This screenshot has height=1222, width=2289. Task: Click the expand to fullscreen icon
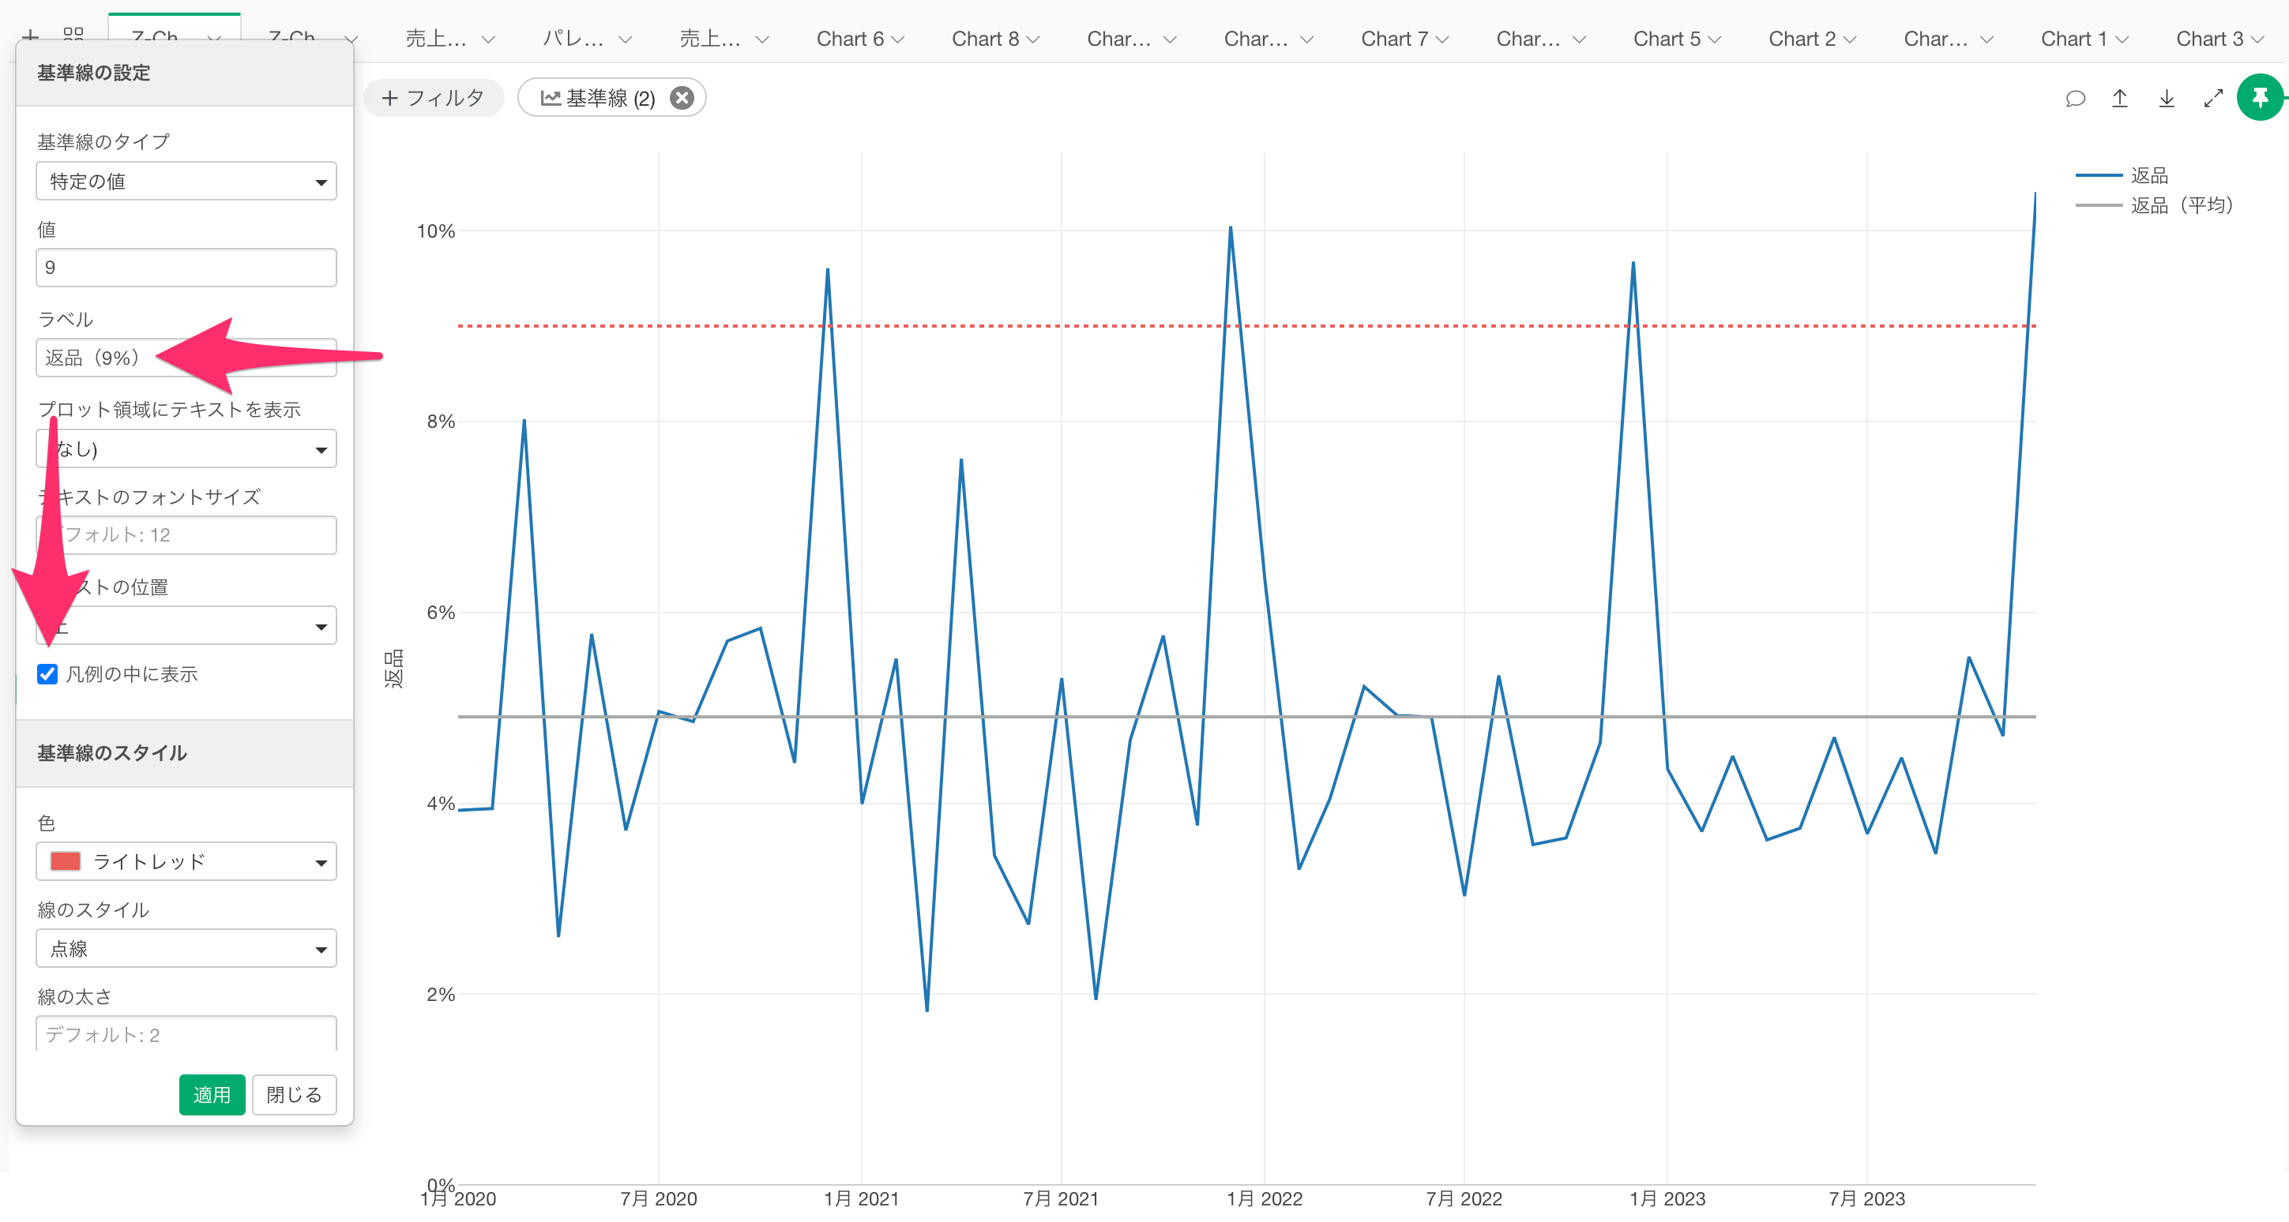click(x=2213, y=98)
